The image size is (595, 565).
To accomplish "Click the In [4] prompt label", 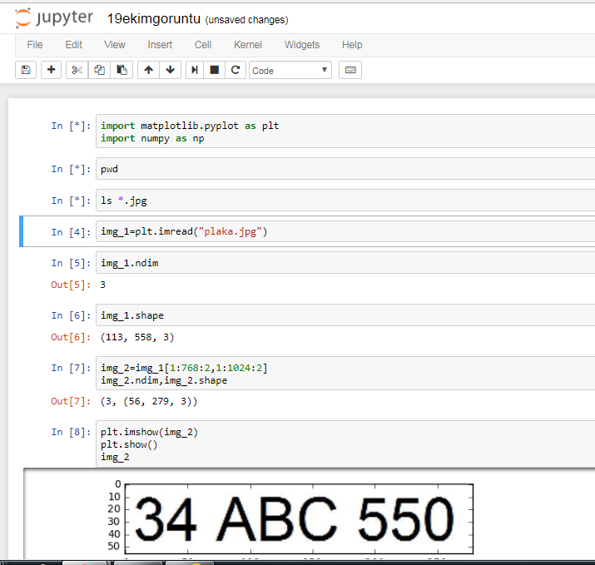I will tap(71, 232).
